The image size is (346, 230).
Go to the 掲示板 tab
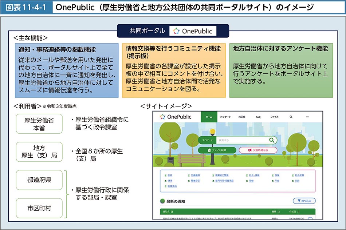(241, 117)
